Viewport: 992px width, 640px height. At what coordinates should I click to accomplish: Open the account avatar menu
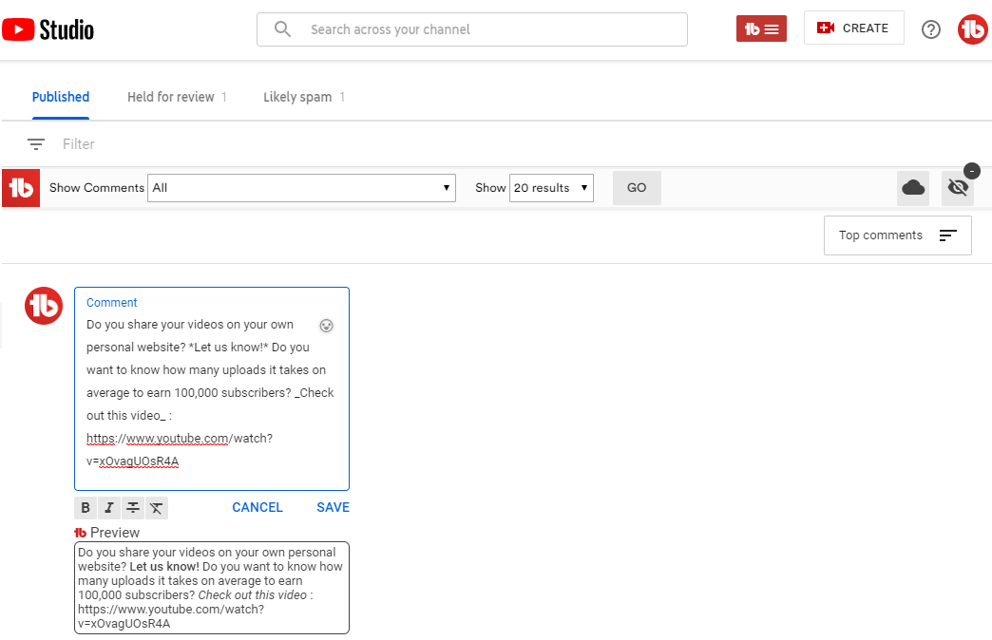click(972, 29)
